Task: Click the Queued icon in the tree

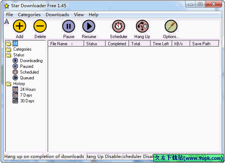Action: click(15, 78)
